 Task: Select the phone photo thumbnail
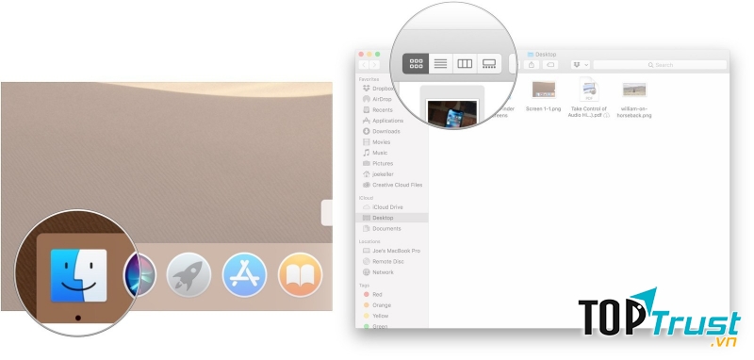[x=452, y=113]
